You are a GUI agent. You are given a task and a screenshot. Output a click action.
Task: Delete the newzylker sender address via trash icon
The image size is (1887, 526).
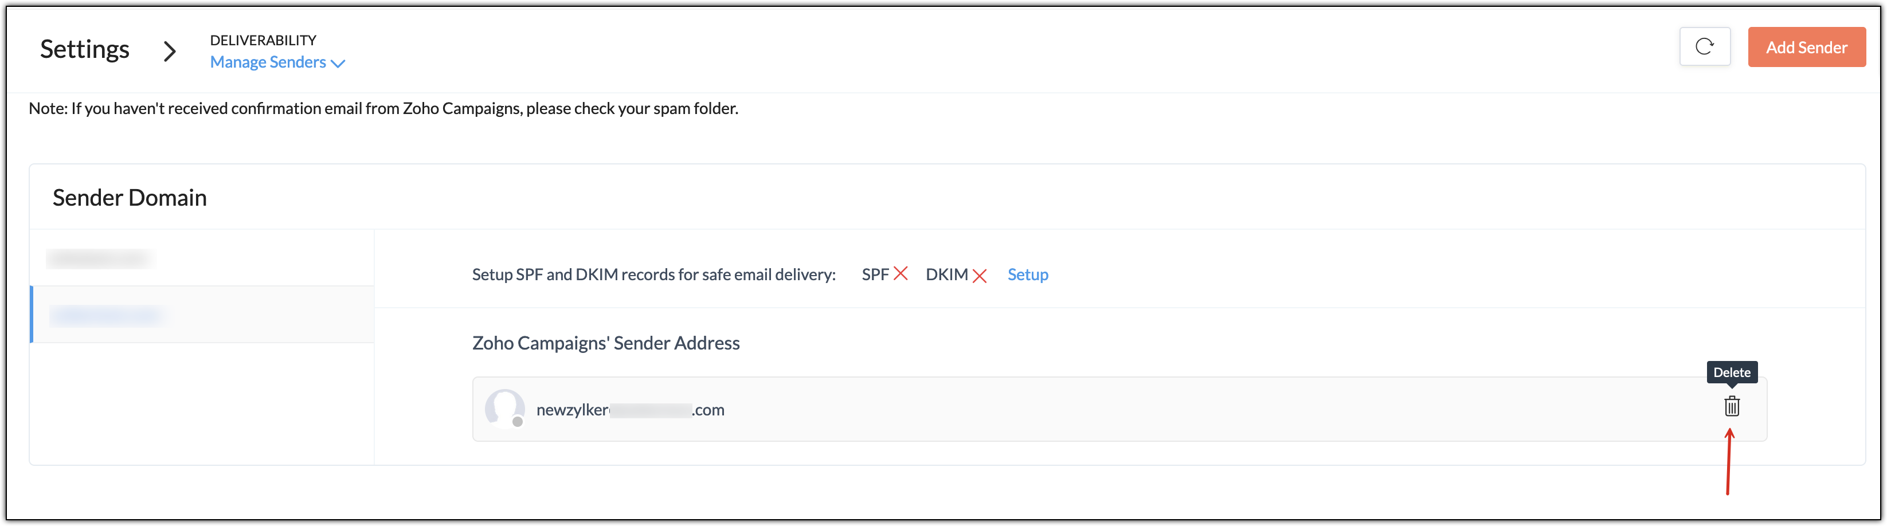tap(1731, 406)
